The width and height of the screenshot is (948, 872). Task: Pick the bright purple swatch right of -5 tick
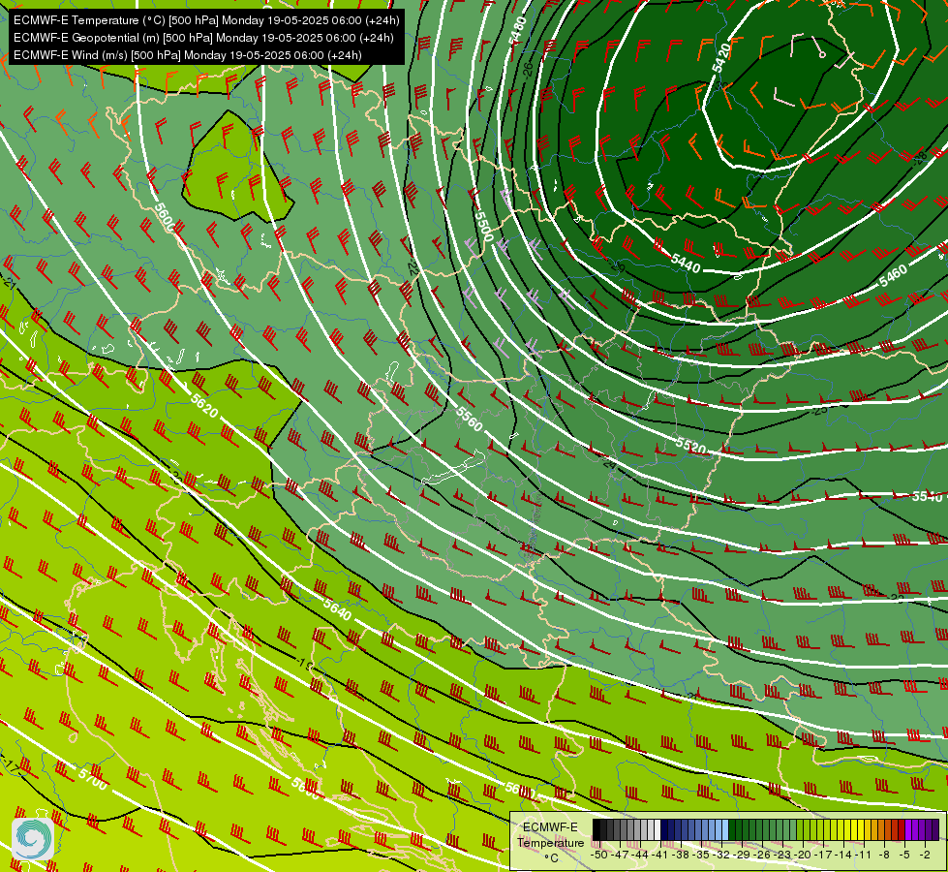908,829
